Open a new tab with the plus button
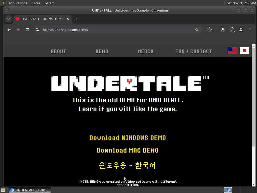This screenshot has width=257, height=193. 77,19
